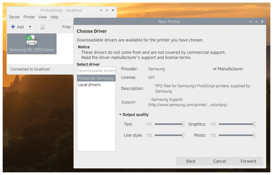
Task: Toggle the Manufacturer checkbox
Action: [215, 69]
